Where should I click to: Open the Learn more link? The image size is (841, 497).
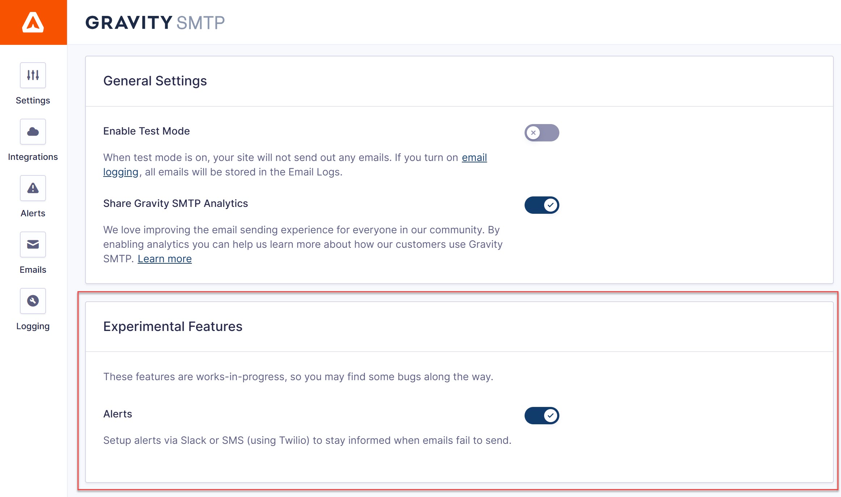(165, 259)
